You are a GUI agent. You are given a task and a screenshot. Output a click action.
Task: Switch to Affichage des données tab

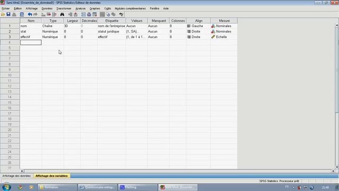[16, 176]
